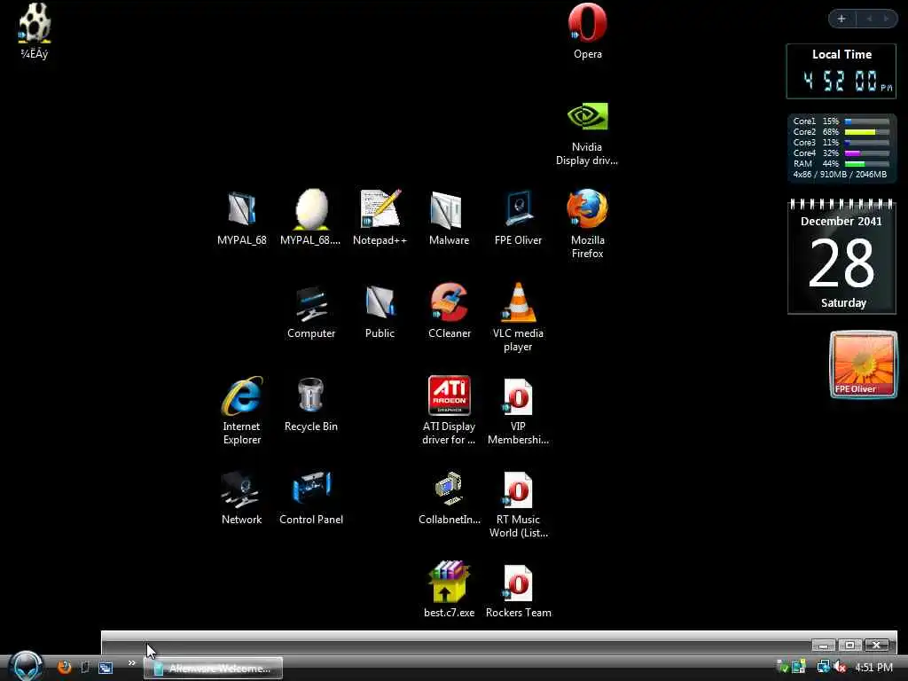Click the Switch between windows Quick Launch icon
This screenshot has height=681, width=908.
(x=106, y=668)
